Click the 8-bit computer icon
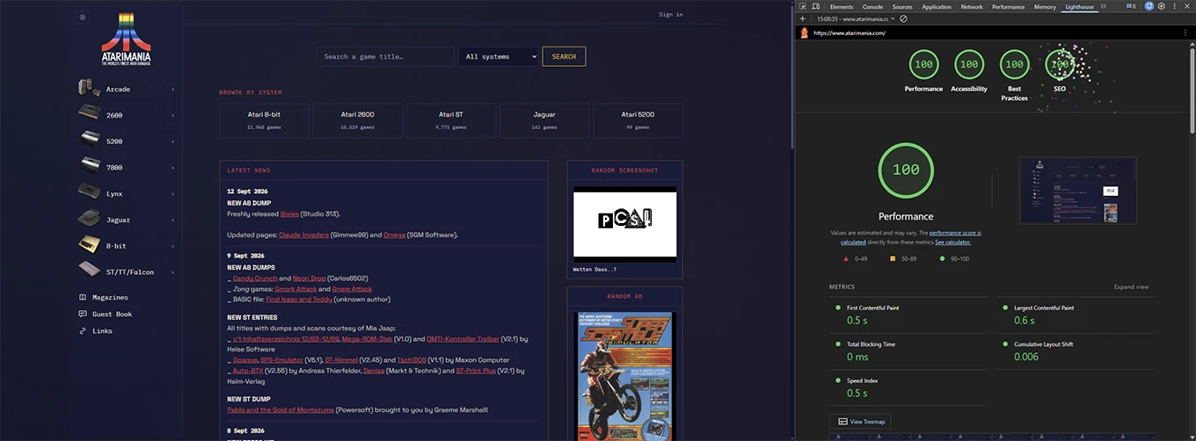 89,245
